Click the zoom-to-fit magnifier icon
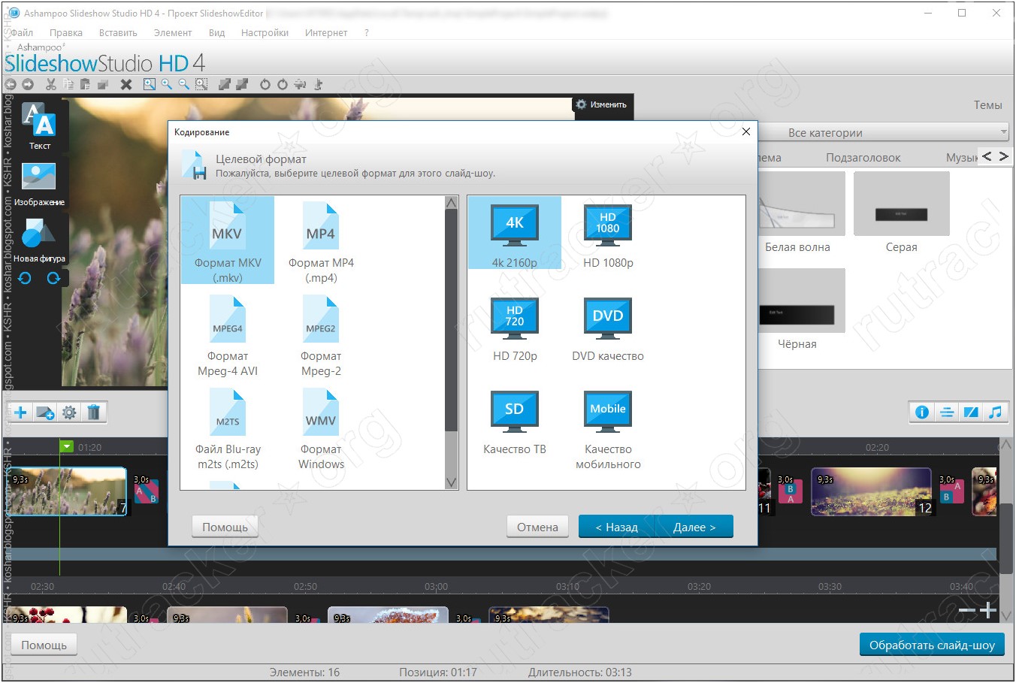Image resolution: width=1016 pixels, height=683 pixels. click(x=150, y=84)
